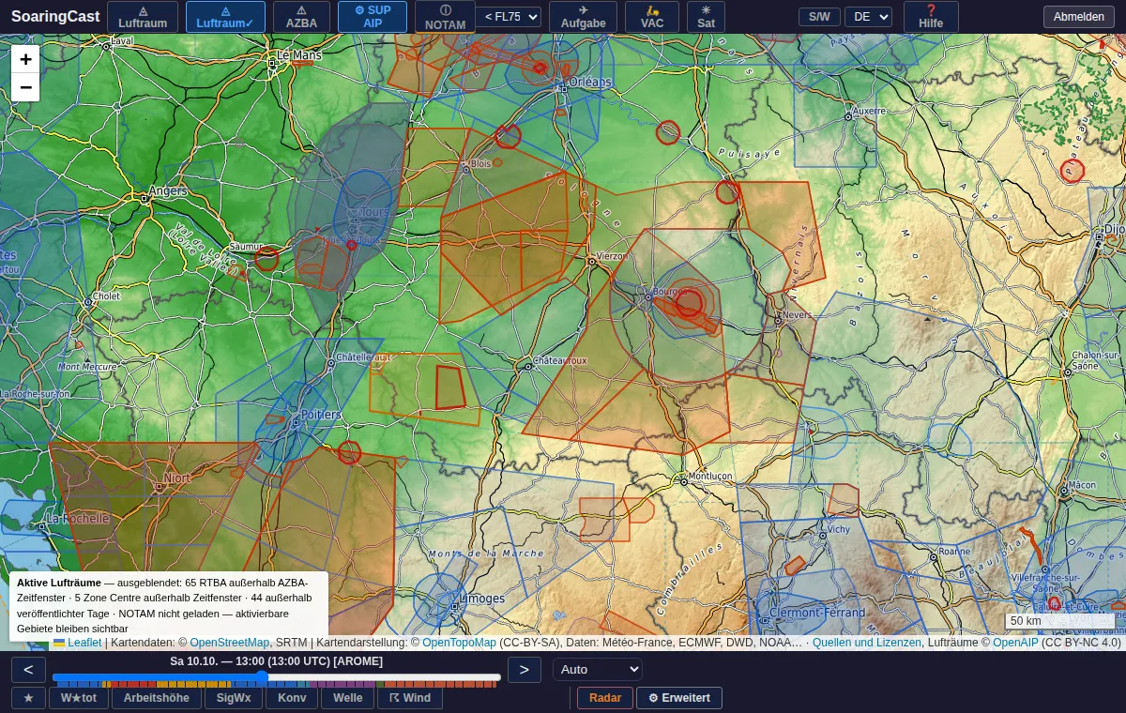
Task: Open NOTAM information
Action: (x=445, y=17)
